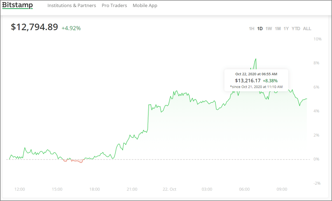Show the ALL time range
This screenshot has width=332, height=201.
tap(307, 29)
